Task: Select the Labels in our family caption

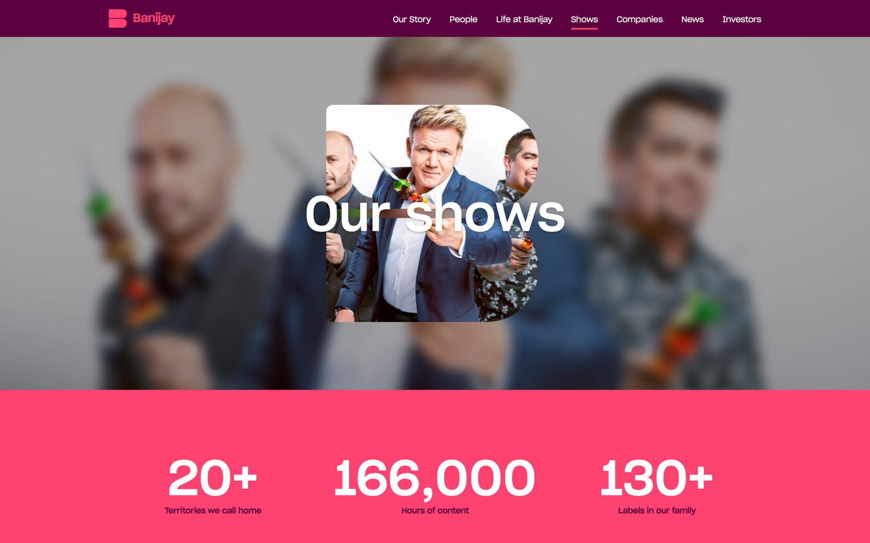Action: [657, 510]
